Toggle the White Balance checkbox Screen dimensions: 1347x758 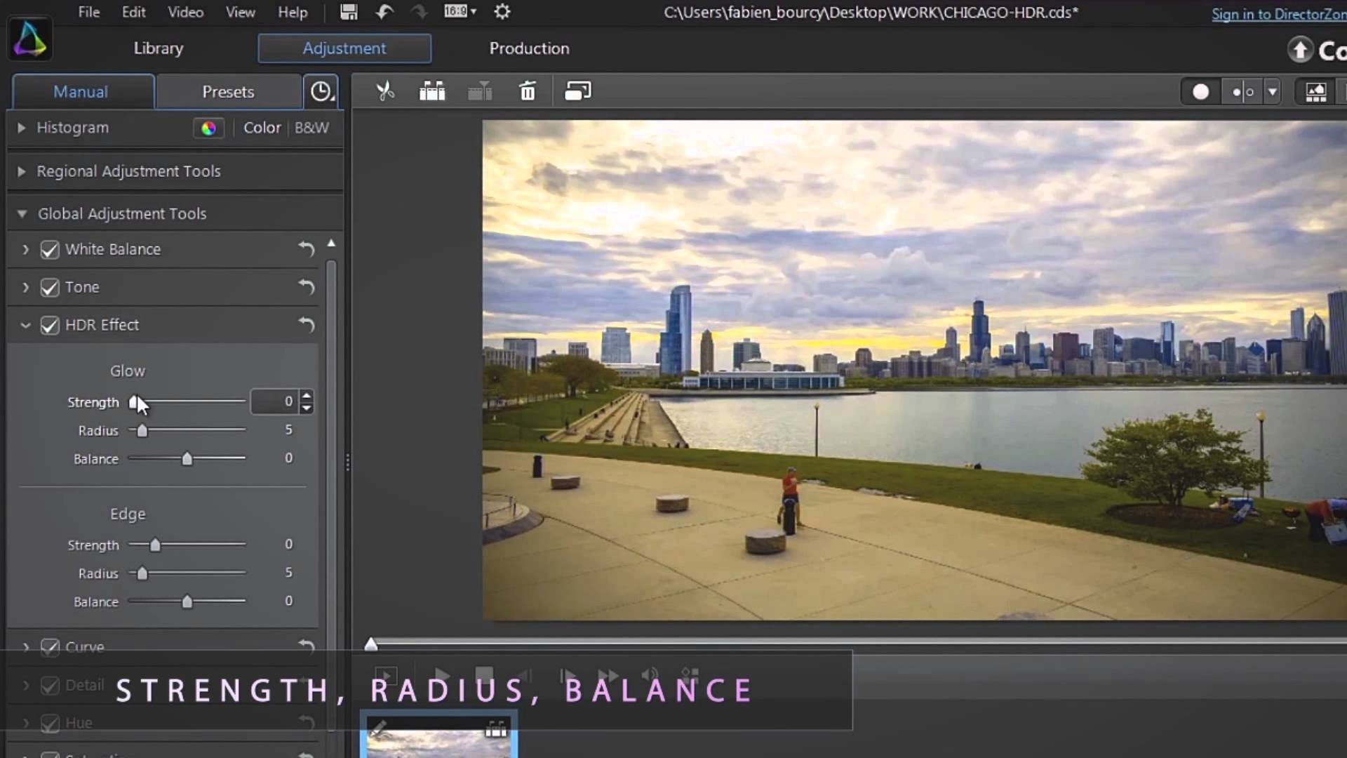(x=50, y=250)
